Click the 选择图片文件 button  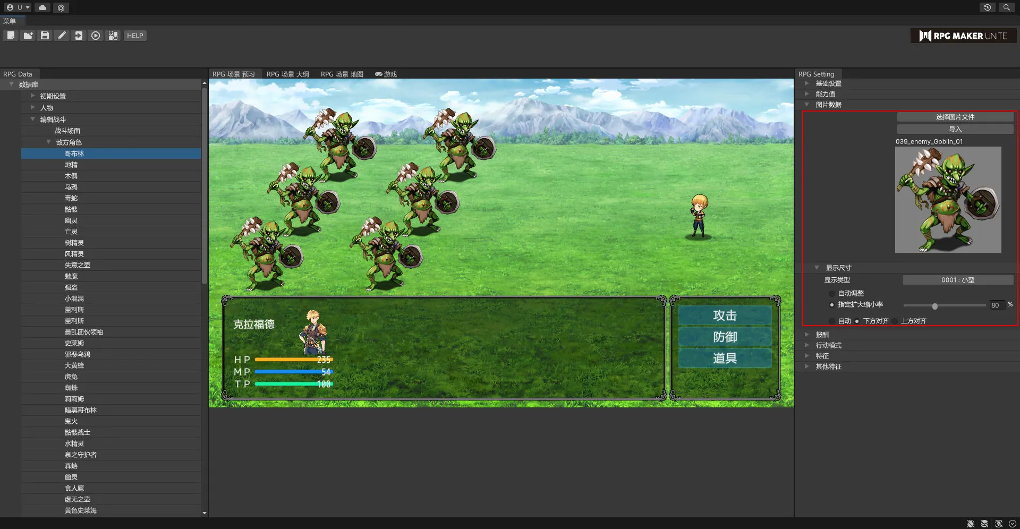click(955, 117)
